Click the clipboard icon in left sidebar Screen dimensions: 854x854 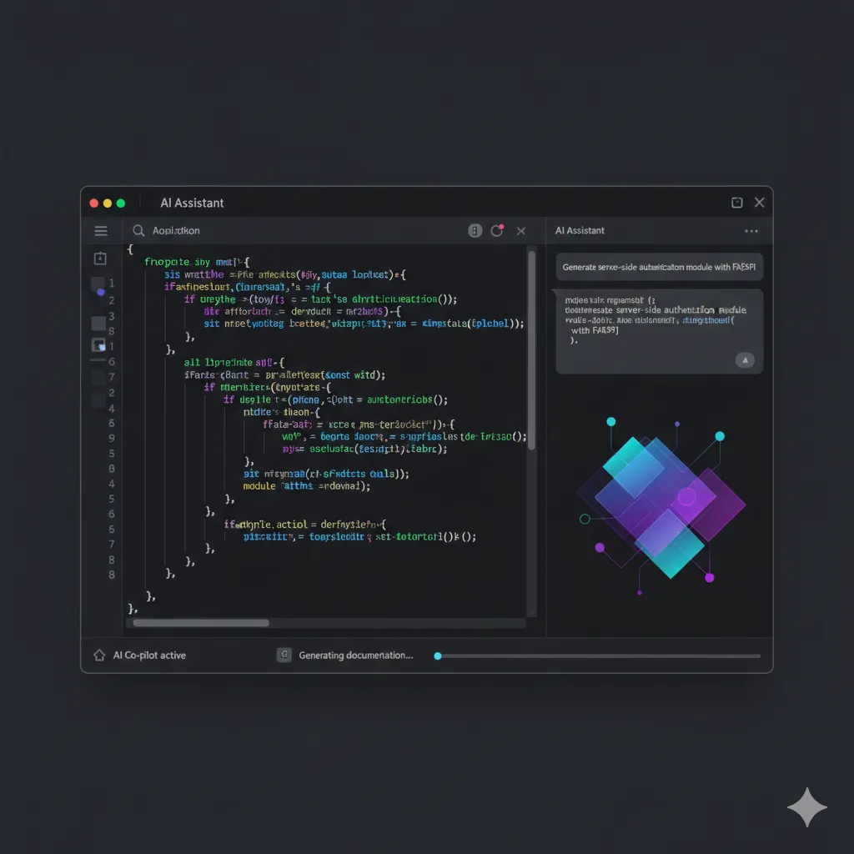[100, 259]
